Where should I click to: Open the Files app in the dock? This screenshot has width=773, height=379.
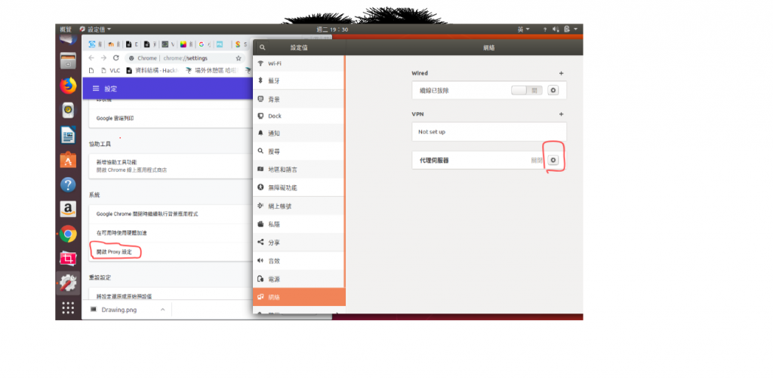68,60
